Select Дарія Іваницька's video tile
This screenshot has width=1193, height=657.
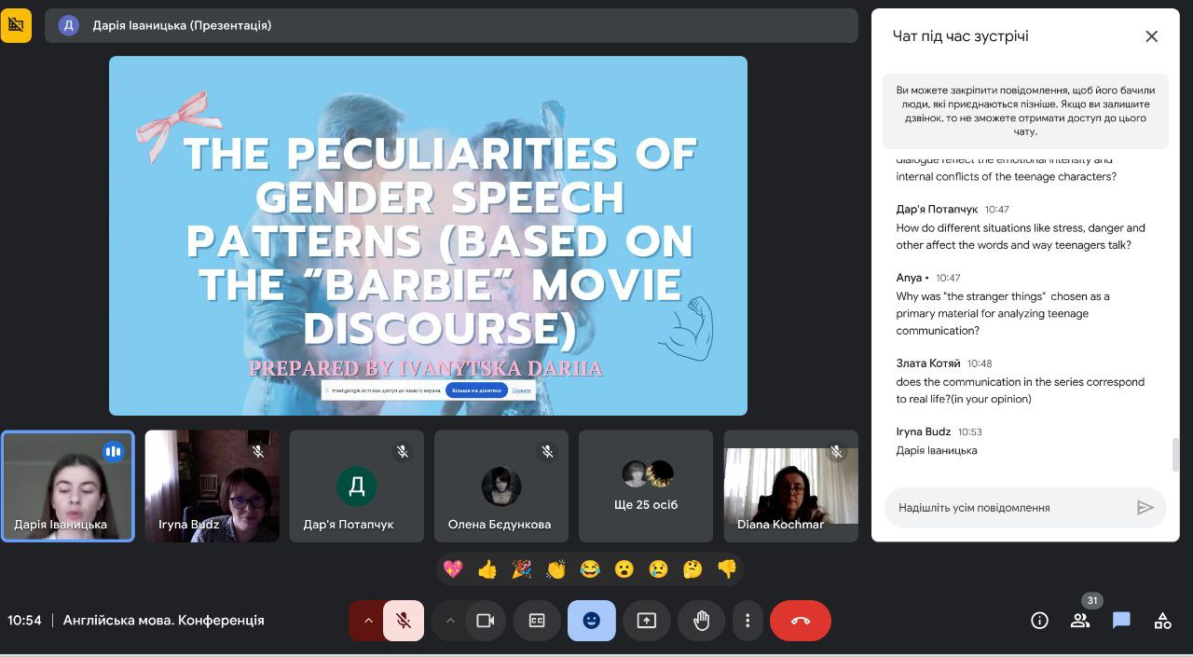(67, 486)
